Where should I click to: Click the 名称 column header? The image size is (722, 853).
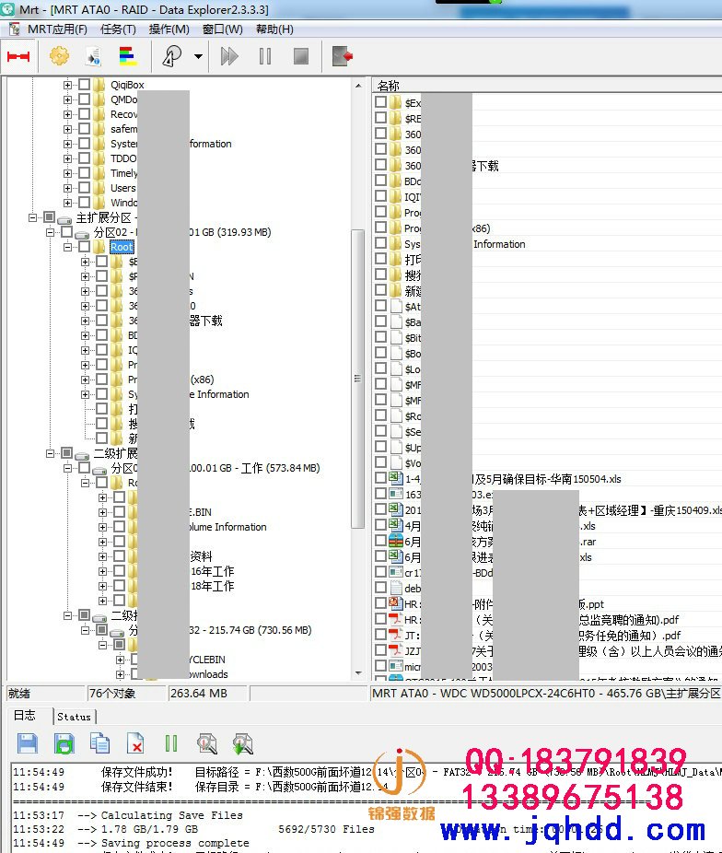[x=389, y=86]
